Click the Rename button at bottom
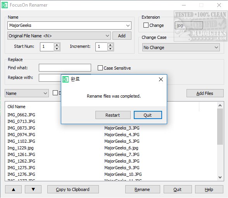228x198 pixels. click(x=143, y=189)
